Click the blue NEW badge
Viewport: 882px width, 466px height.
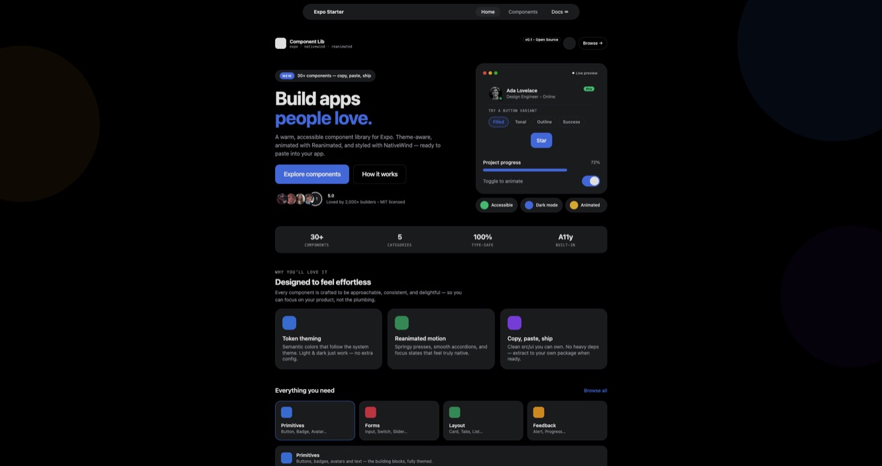coord(287,76)
